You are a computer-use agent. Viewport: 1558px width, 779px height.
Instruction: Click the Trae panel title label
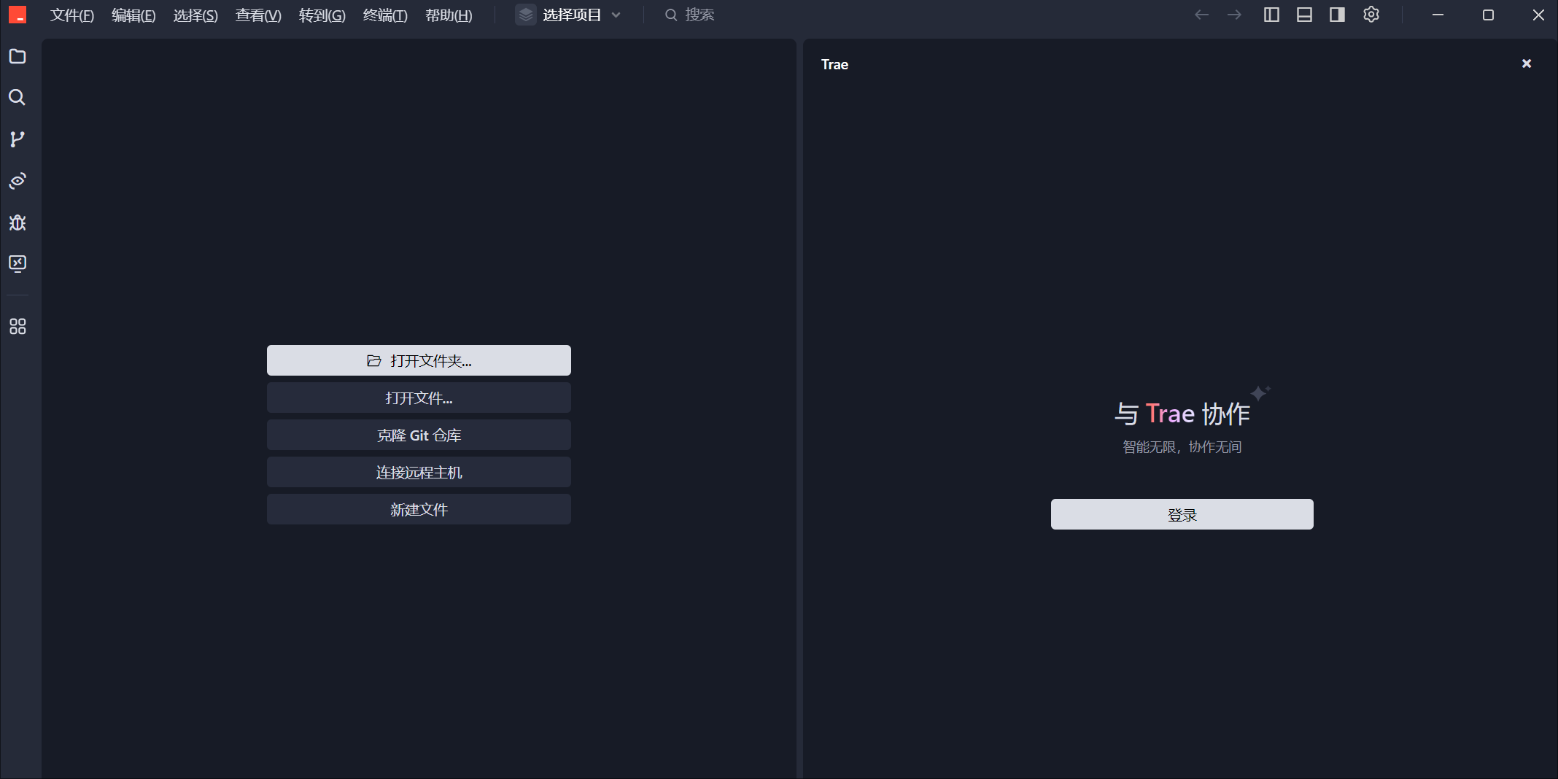click(x=834, y=64)
